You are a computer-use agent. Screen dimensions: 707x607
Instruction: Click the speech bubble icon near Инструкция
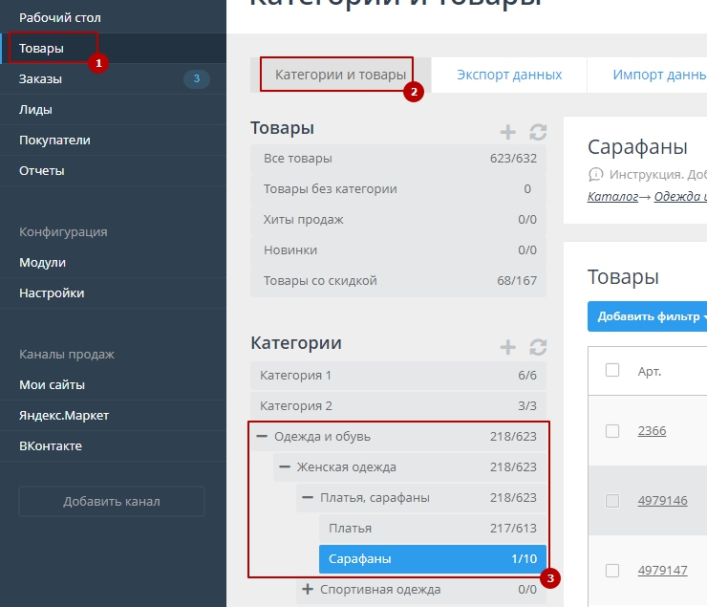596,174
